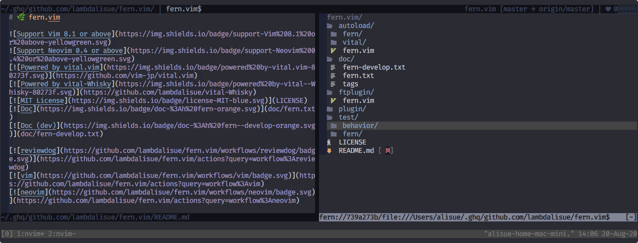Viewport: 638px width, 243px height.
Task: Click the text file icon beside fern-develop.txt
Action: pyautogui.click(x=334, y=67)
